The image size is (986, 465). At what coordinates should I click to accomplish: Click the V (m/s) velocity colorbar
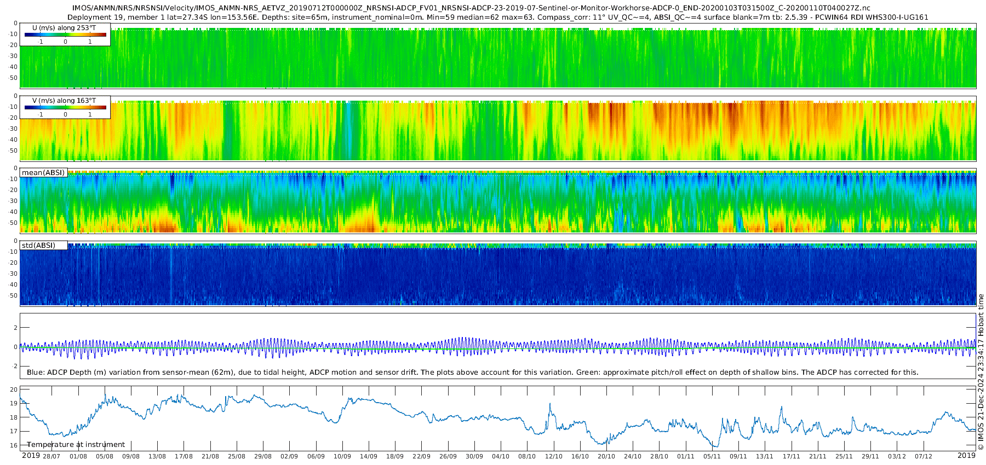click(65, 108)
